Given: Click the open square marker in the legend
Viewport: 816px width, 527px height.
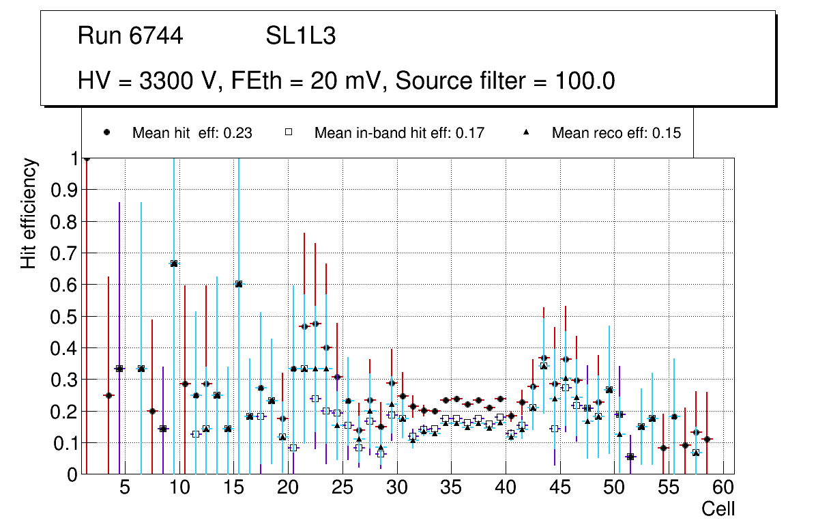Looking at the screenshot, I should [x=288, y=132].
